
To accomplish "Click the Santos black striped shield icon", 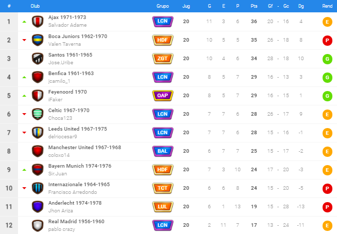I will click(38, 59).
